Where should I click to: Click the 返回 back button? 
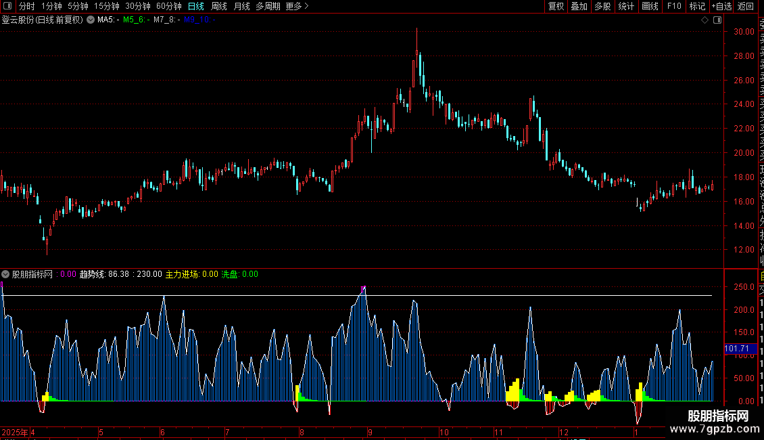[746, 6]
